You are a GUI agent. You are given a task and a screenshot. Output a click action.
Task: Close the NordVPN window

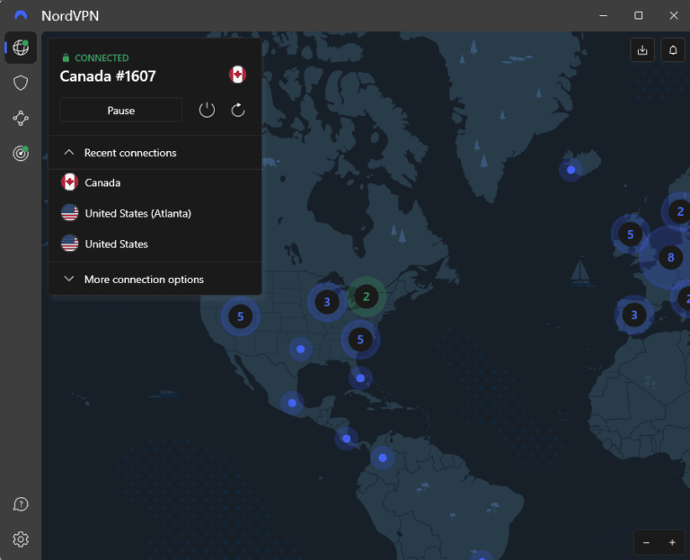[674, 15]
